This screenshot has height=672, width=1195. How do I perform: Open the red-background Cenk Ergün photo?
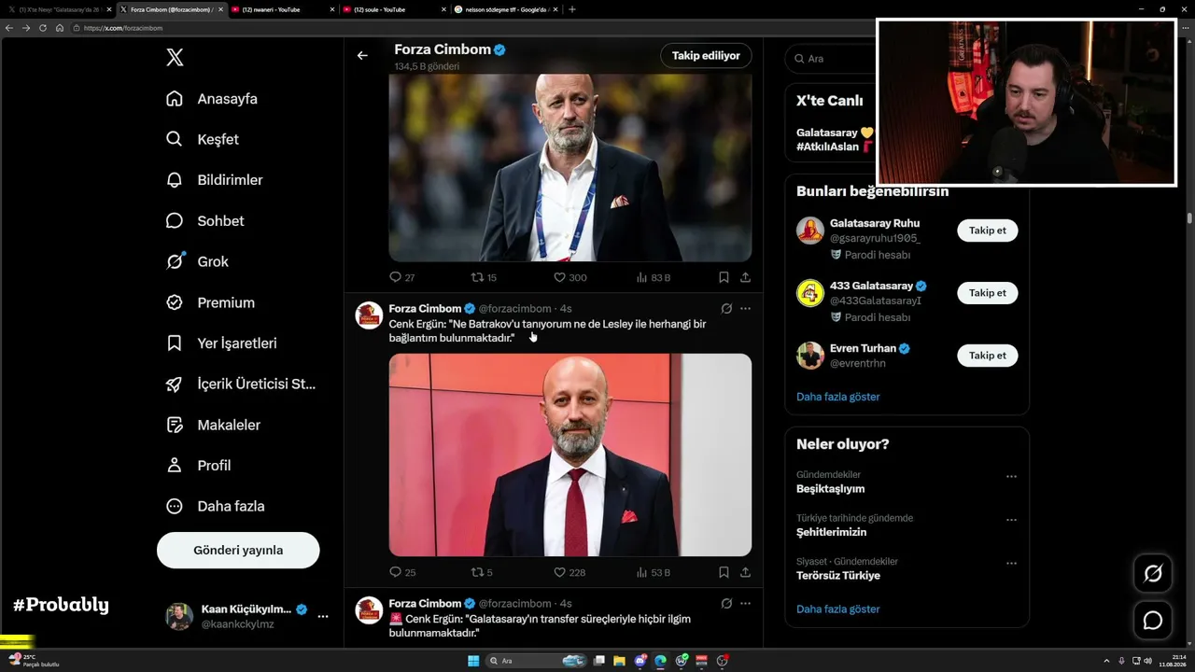[570, 455]
